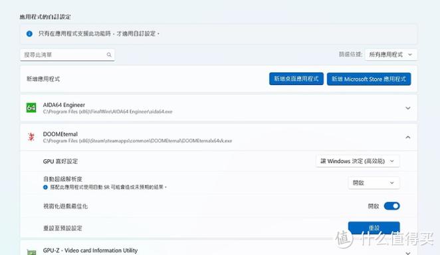Click info icon under 自動超級解析度

tap(45, 187)
